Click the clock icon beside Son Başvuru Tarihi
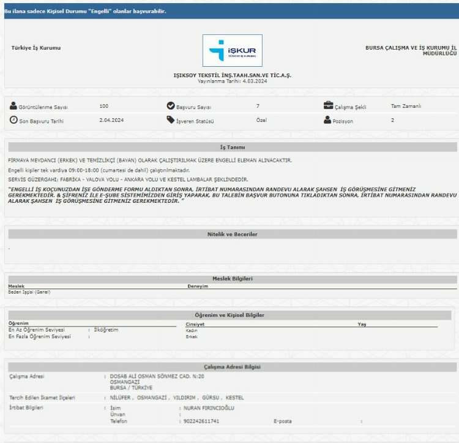This screenshot has width=459, height=443. click(13, 120)
